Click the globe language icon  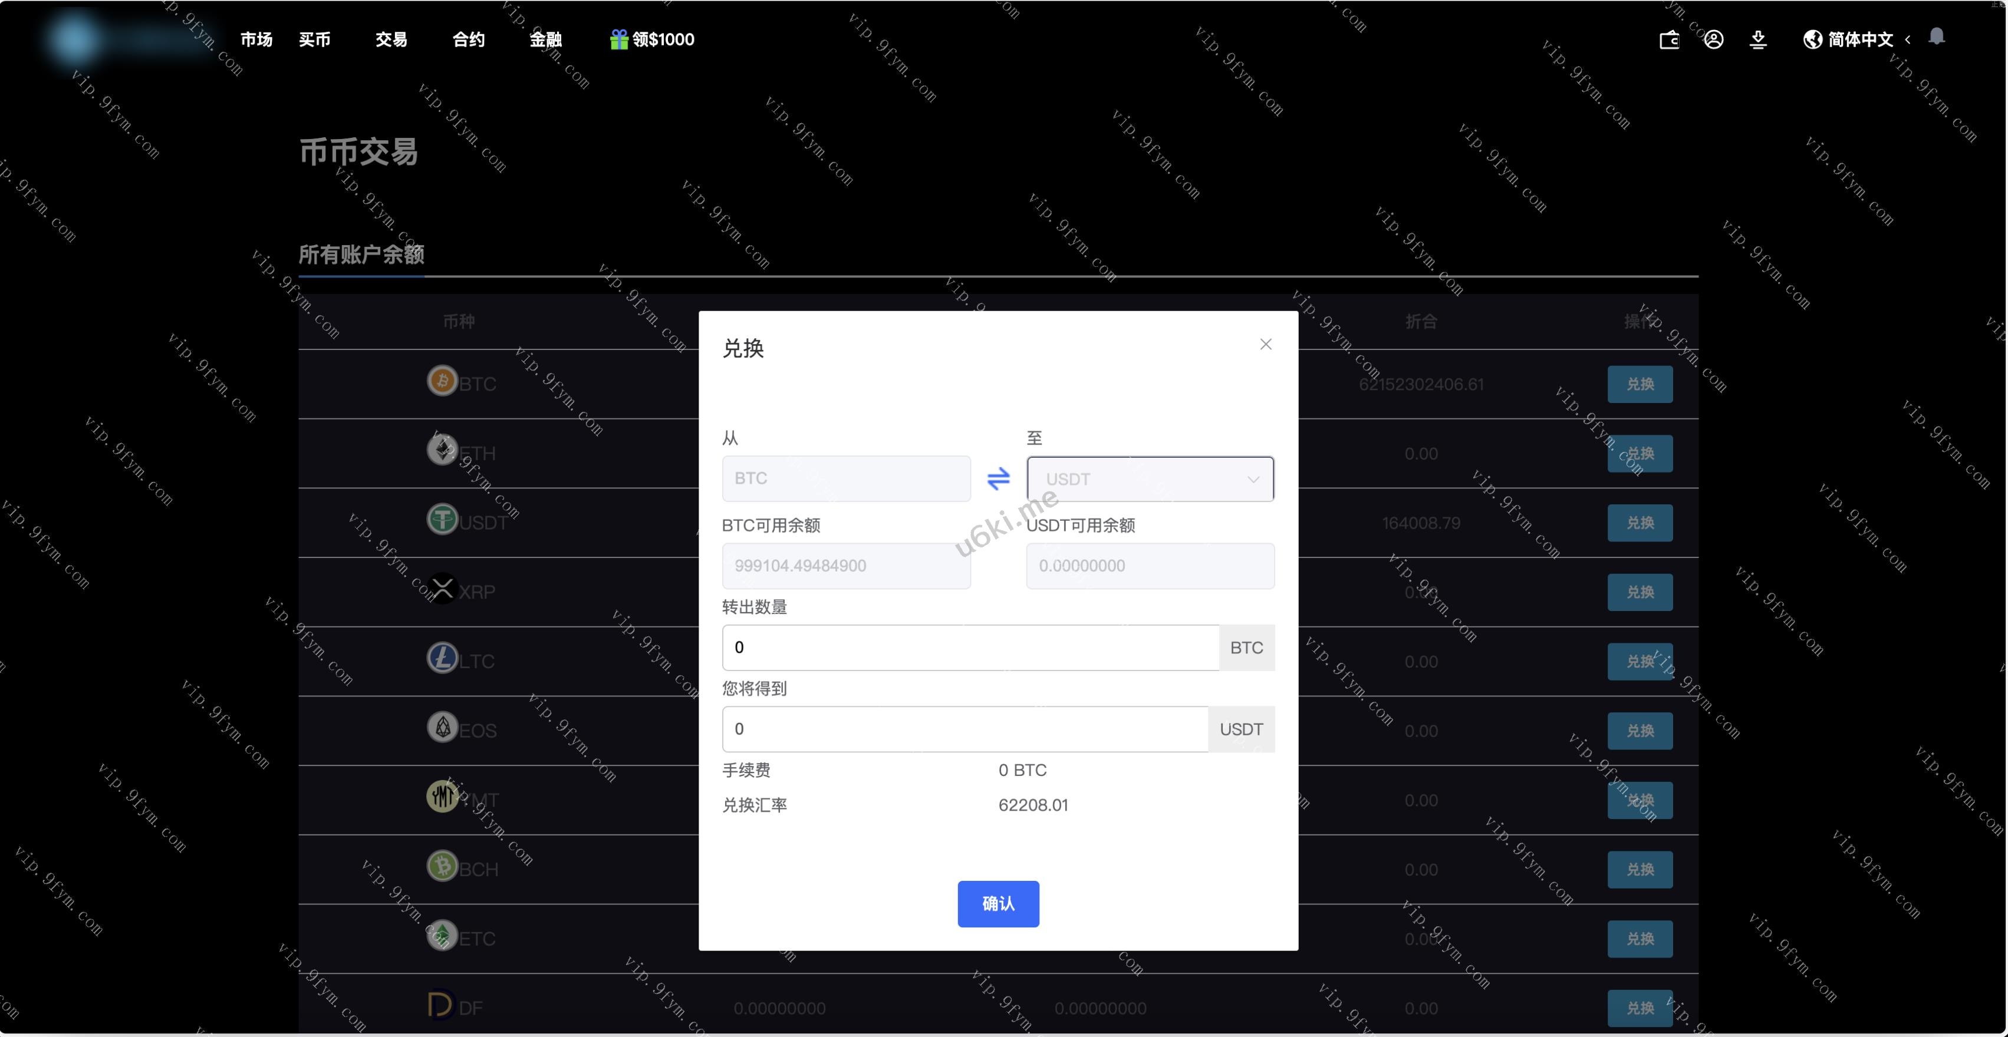pos(1812,39)
